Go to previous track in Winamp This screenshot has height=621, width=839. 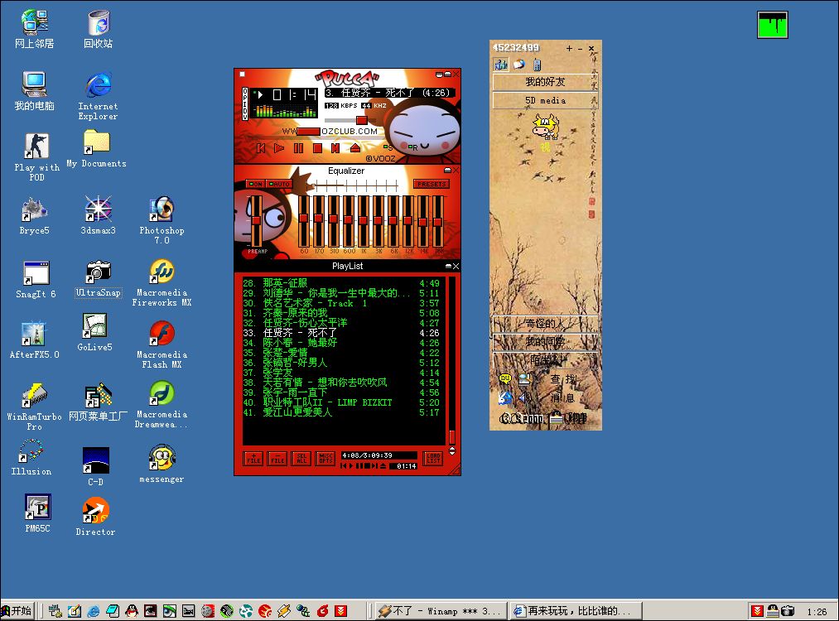[260, 148]
